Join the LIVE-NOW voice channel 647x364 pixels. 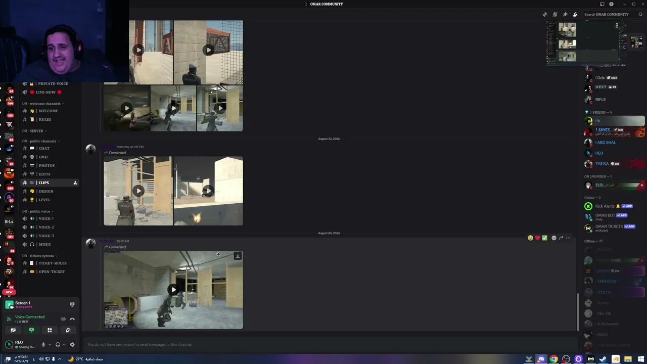point(50,92)
